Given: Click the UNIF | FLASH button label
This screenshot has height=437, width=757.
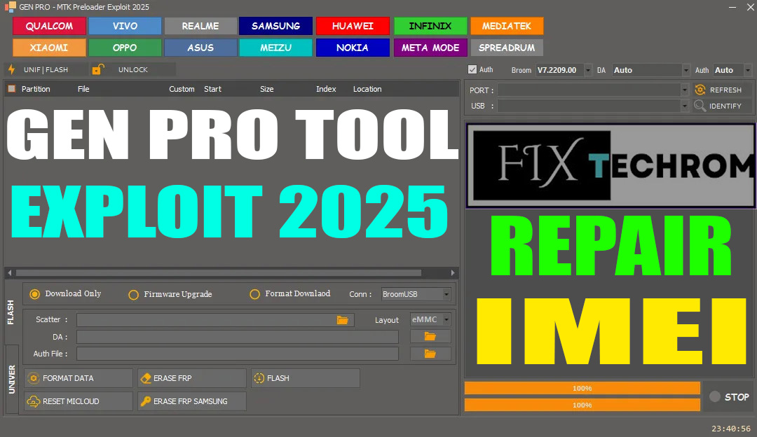Looking at the screenshot, I should pos(46,69).
